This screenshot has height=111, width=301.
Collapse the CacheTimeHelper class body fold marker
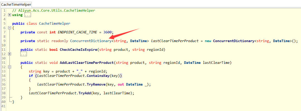[x=9, y=28]
